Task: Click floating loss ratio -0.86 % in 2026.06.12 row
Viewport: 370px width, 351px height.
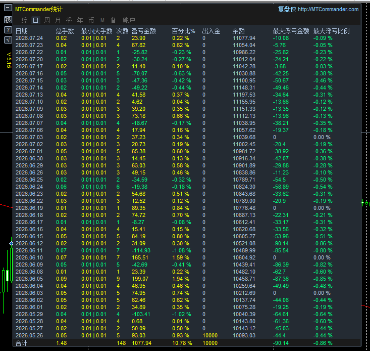Action: tap(323, 243)
